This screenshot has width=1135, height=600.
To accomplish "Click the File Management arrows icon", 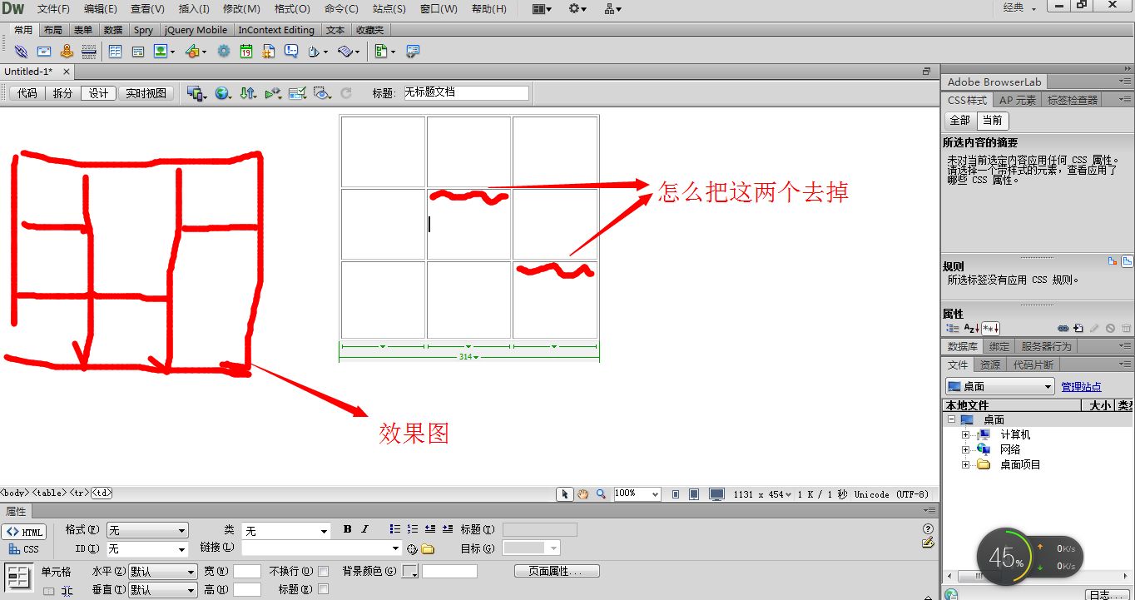I will 248,93.
